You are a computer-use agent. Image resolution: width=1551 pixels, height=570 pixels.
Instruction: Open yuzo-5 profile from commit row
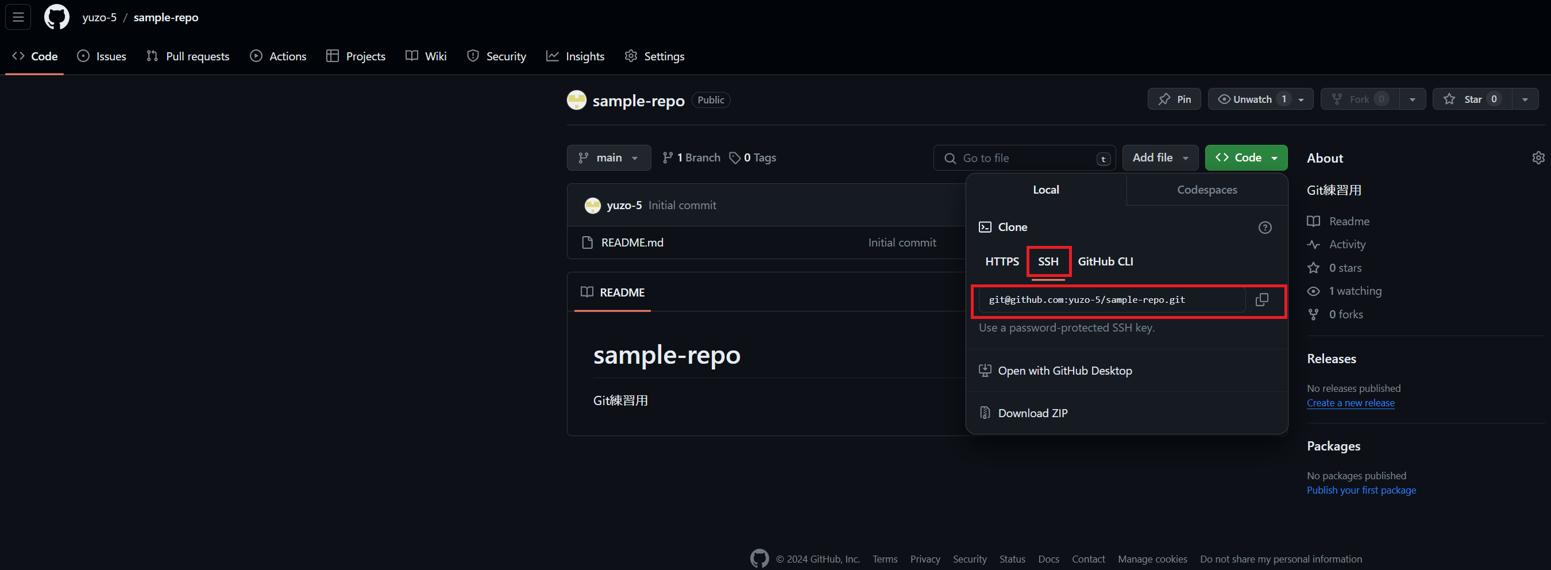click(624, 206)
